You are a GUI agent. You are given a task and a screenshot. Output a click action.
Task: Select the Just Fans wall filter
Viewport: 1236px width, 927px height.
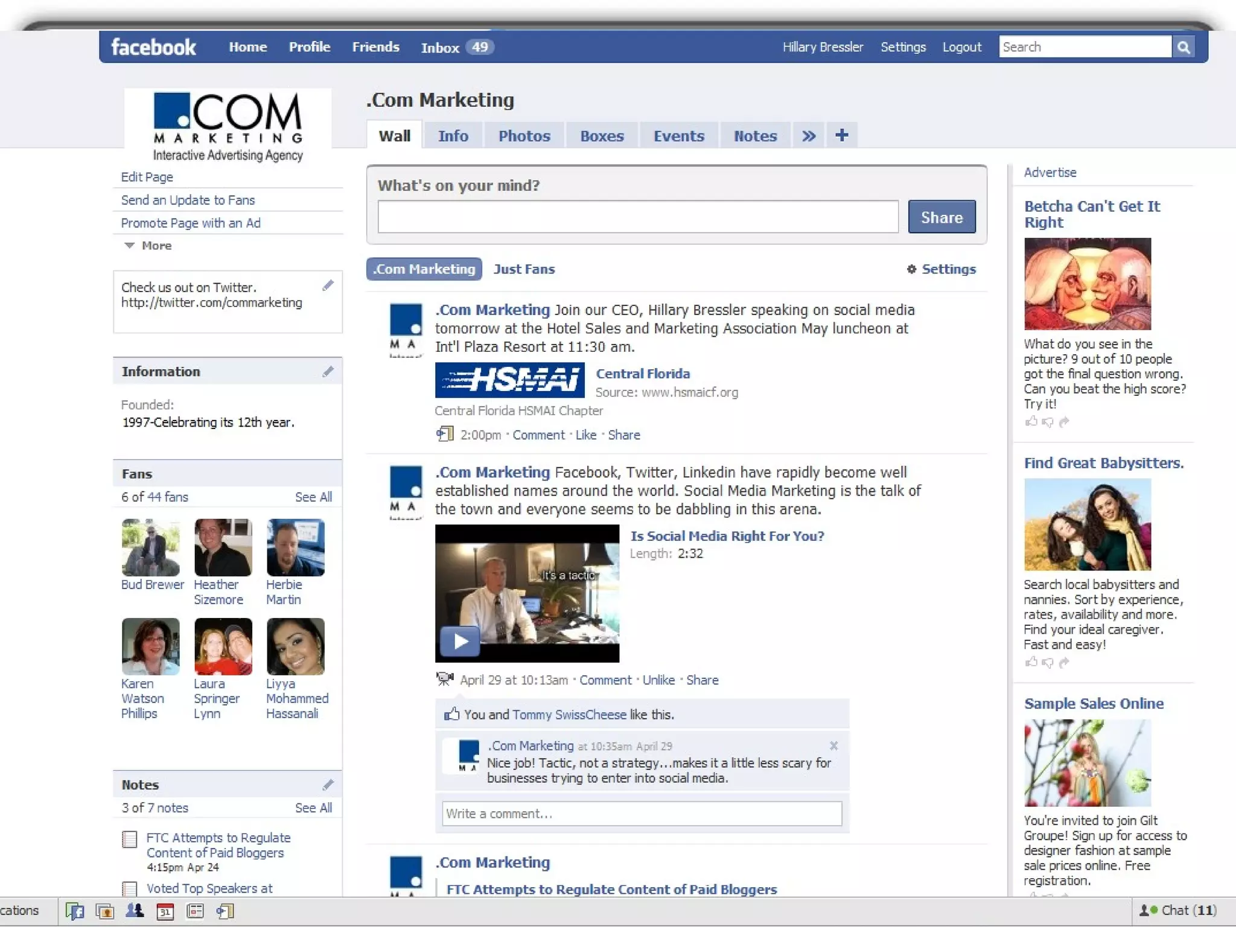[x=524, y=269]
